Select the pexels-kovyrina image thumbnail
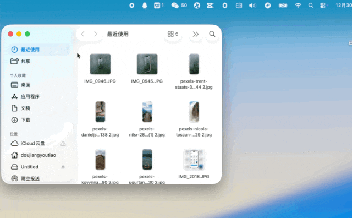 pyautogui.click(x=100, y=159)
